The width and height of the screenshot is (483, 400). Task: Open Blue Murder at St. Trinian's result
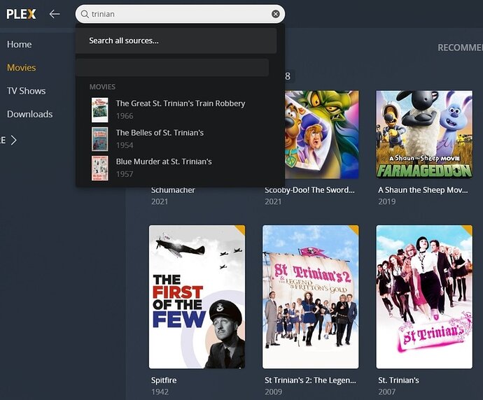click(x=180, y=168)
